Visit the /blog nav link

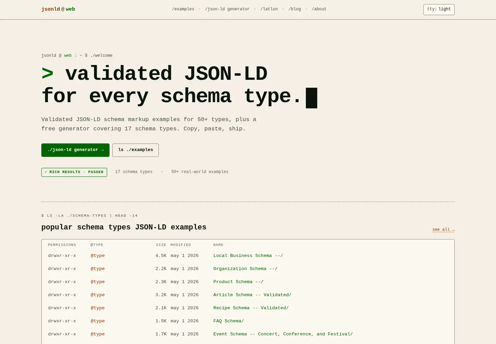(295, 9)
